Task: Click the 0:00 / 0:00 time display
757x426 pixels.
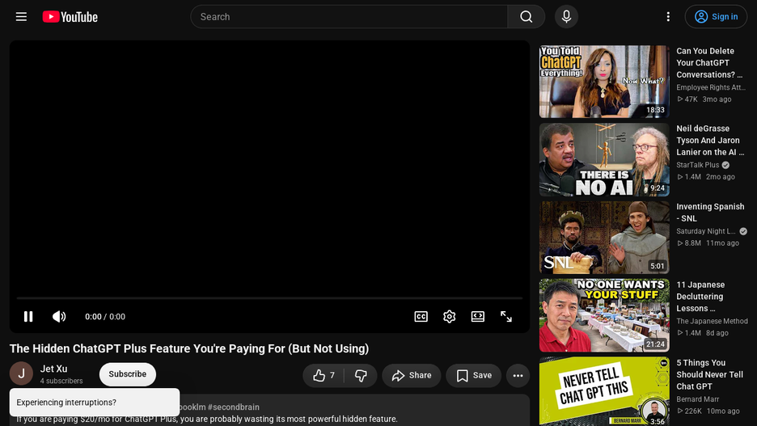Action: coord(105,317)
